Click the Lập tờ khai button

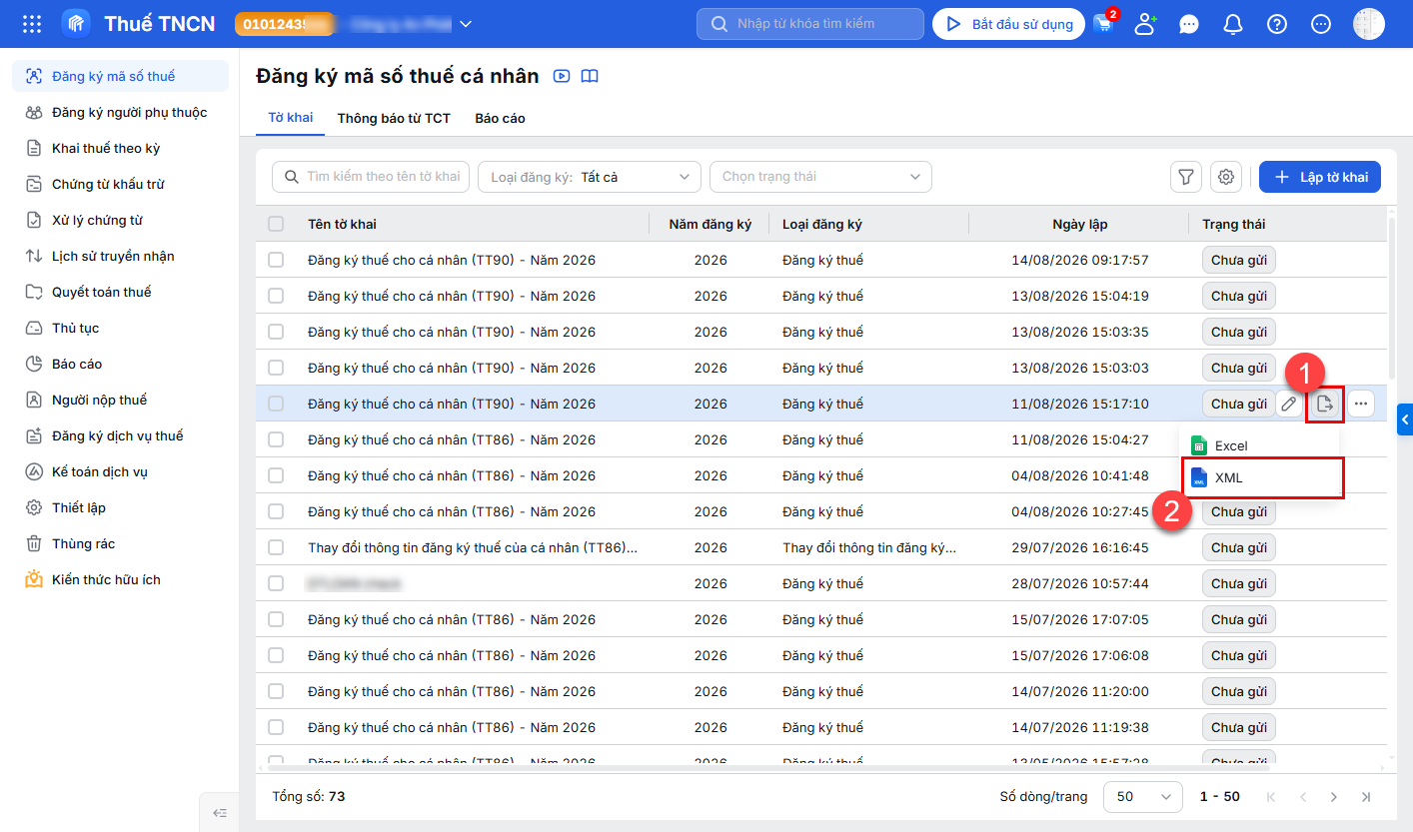click(1320, 177)
